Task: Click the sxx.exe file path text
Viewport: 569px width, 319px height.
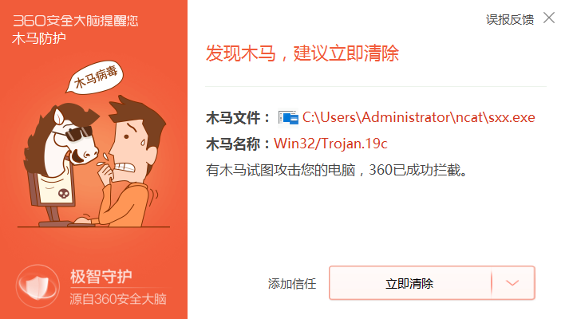Action: point(419,117)
